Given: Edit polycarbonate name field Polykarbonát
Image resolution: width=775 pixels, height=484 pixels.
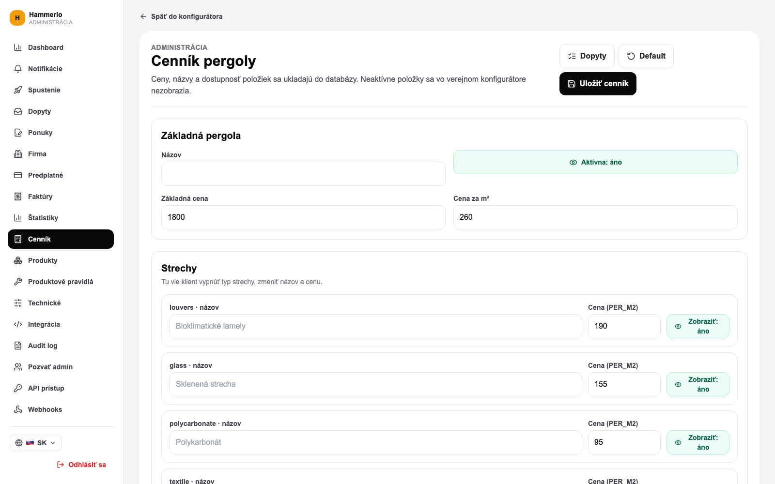Looking at the screenshot, I should (x=376, y=442).
